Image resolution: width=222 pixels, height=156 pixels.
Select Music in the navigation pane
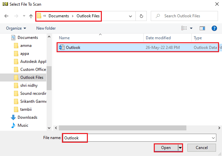pyautogui.click(x=23, y=125)
